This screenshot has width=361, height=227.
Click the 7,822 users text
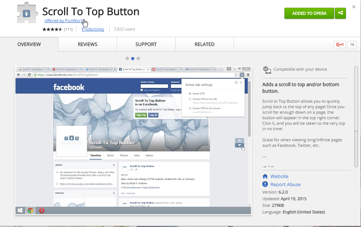124,29
